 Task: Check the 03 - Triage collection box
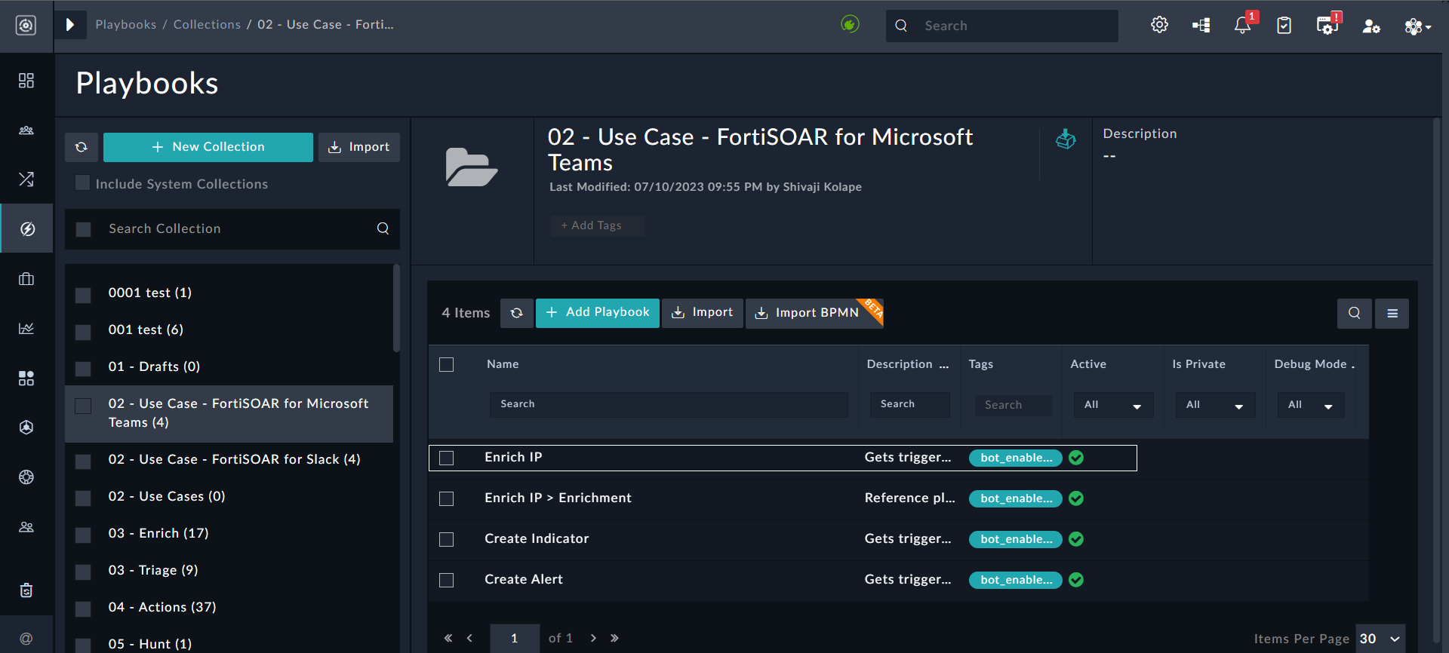(83, 572)
